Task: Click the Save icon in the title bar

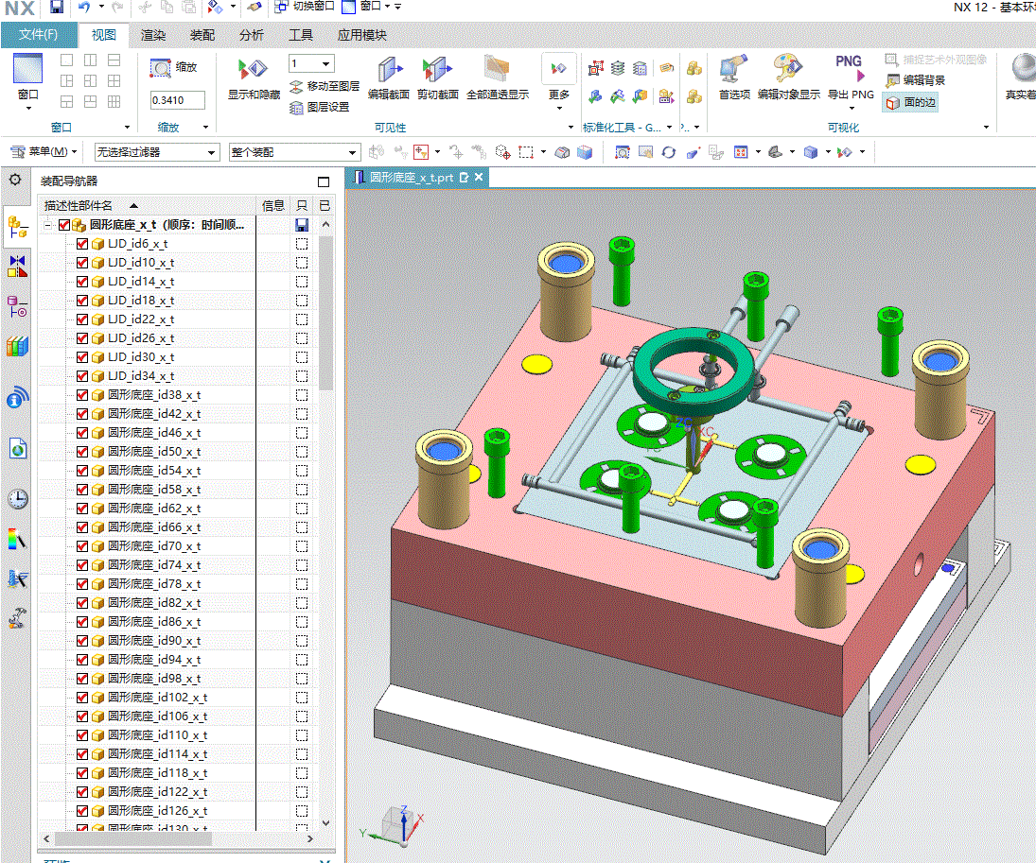Action: (x=56, y=7)
